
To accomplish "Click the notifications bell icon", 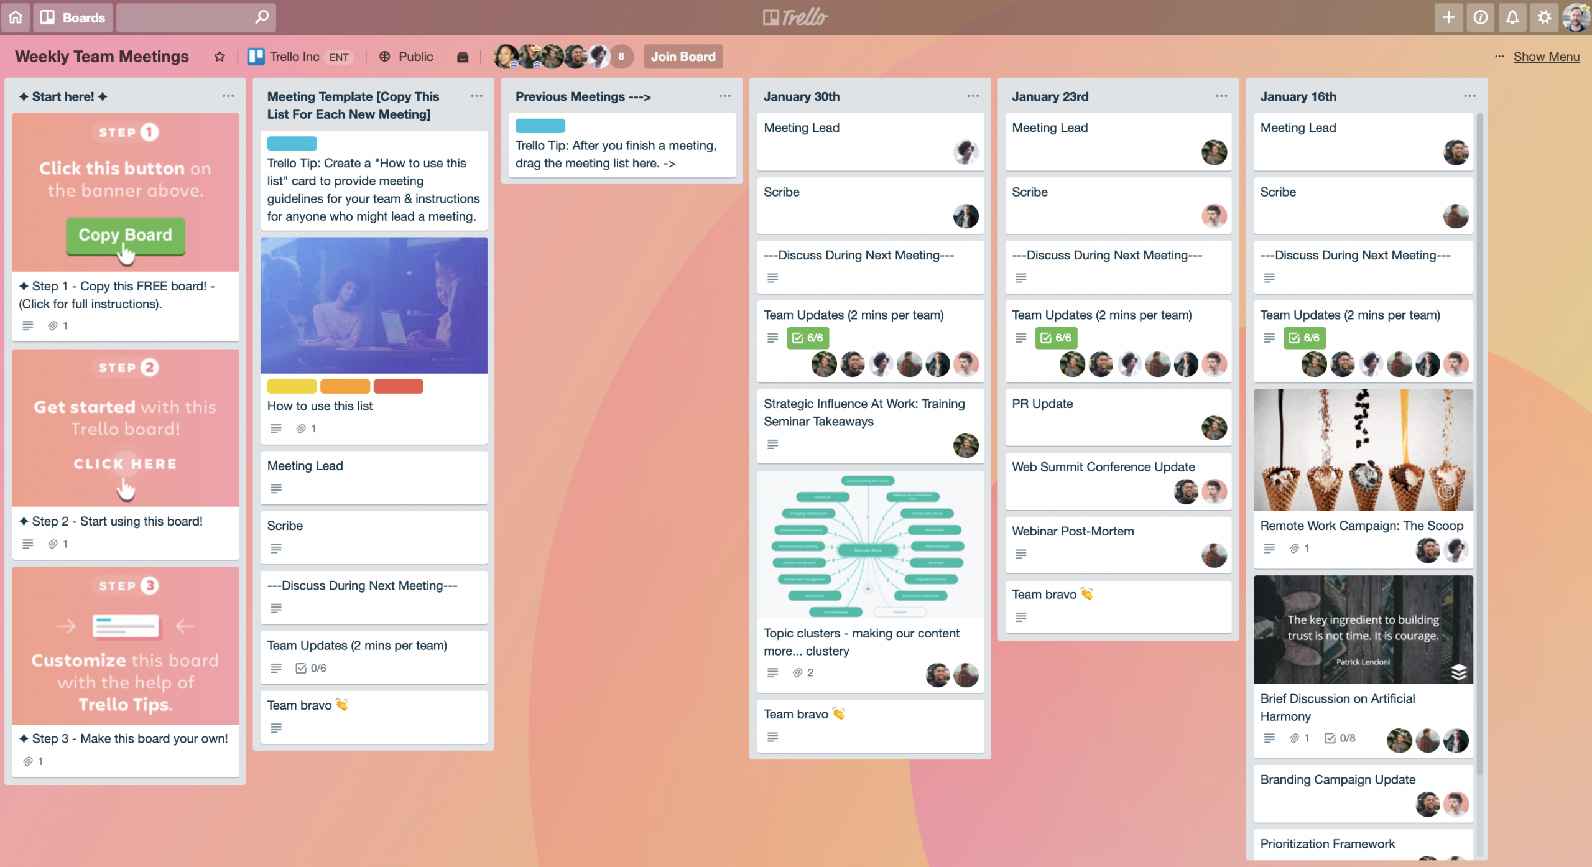I will point(1512,16).
